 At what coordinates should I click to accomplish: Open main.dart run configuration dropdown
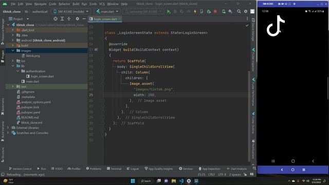107,11
